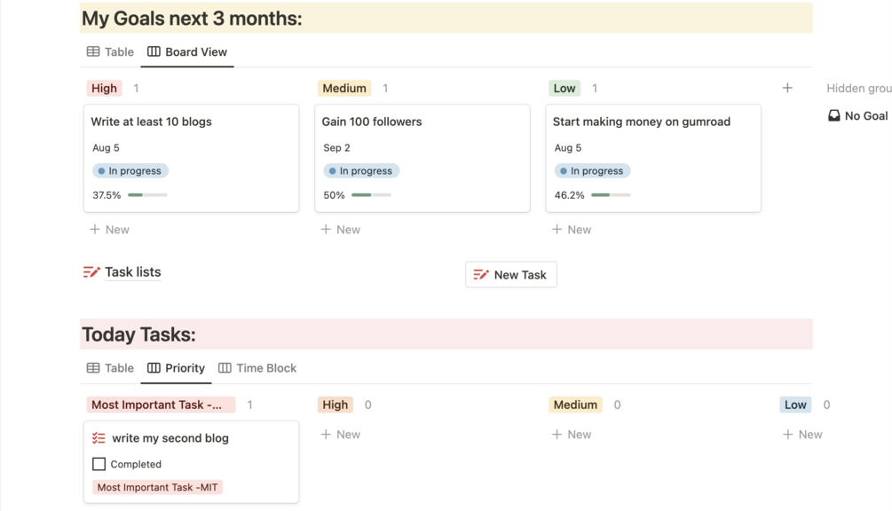Click the 37.5% progress bar on blogs card
Image resolution: width=892 pixels, height=511 pixels.
pyautogui.click(x=147, y=195)
